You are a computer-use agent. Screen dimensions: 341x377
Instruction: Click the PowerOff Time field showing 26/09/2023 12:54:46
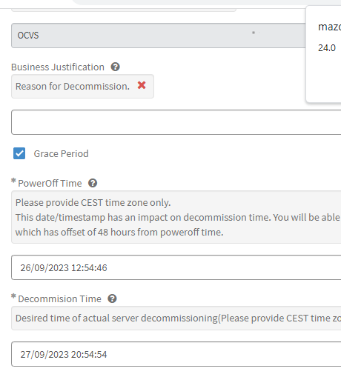(x=176, y=267)
